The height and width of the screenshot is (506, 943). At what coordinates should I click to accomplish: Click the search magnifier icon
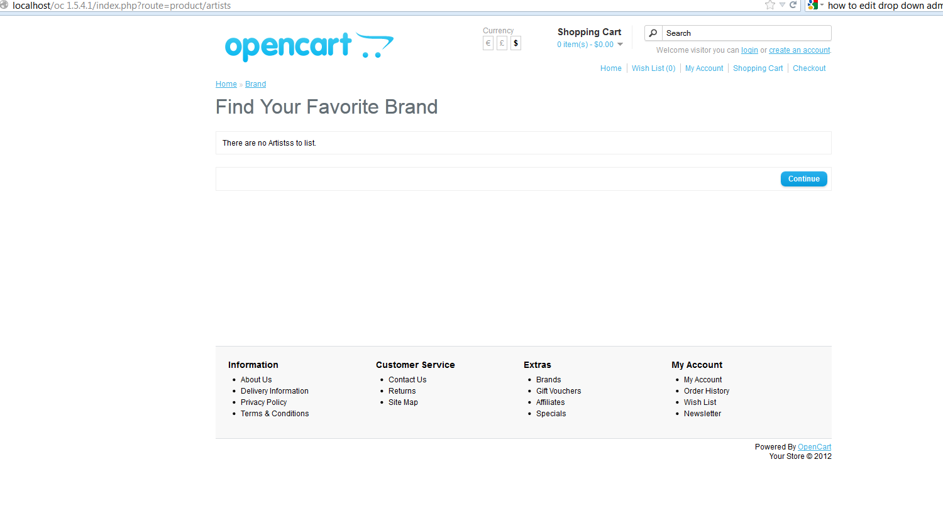(x=653, y=33)
